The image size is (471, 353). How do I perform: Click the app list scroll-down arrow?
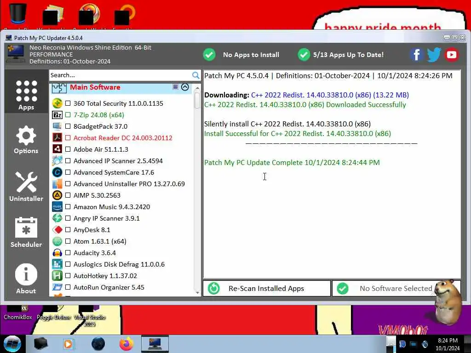pos(197,293)
